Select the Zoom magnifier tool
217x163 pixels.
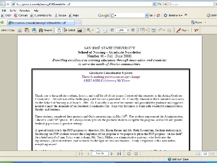click(x=89, y=30)
